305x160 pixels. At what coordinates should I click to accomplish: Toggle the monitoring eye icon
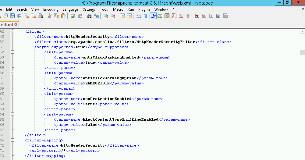[x=188, y=16]
